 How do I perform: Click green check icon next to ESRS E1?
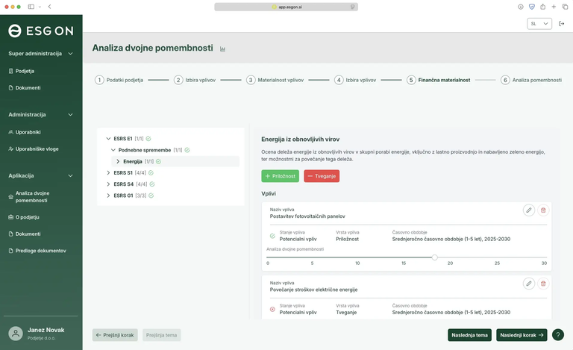pyautogui.click(x=148, y=139)
